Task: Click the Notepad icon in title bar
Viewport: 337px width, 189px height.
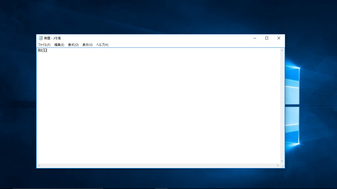Action: 41,38
